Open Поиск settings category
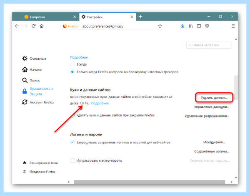 (31, 80)
